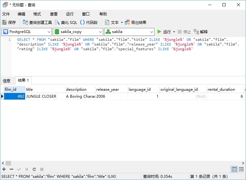Open the 代码段 code snippets
This screenshot has height=180, width=246.
(89, 22)
